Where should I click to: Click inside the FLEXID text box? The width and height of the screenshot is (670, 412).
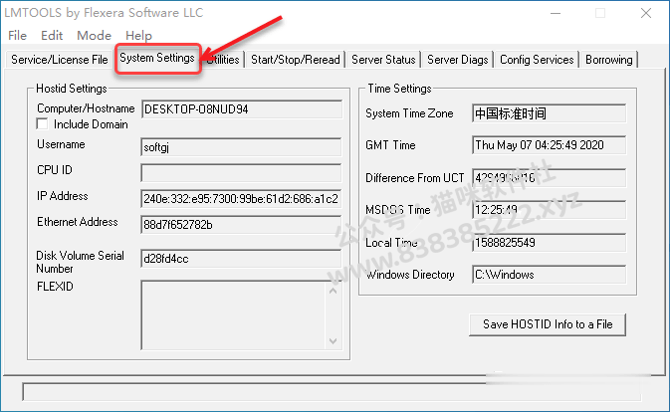pos(234,315)
